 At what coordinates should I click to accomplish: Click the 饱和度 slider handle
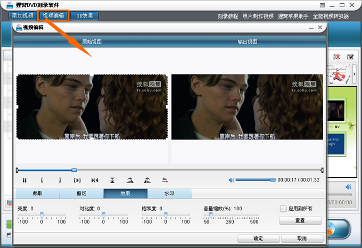166,214
